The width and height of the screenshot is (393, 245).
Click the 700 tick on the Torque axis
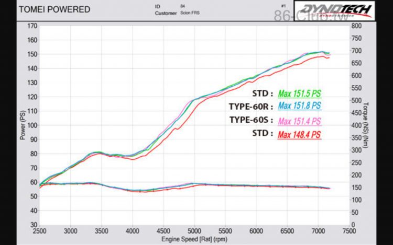click(x=356, y=51)
